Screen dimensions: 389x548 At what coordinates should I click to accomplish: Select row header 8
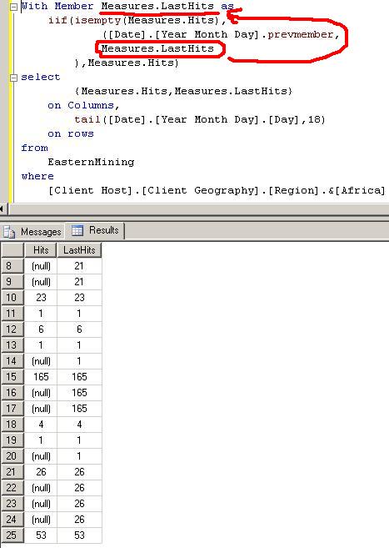pos(12,266)
